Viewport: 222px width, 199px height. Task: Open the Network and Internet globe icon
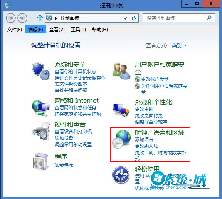coord(41,108)
